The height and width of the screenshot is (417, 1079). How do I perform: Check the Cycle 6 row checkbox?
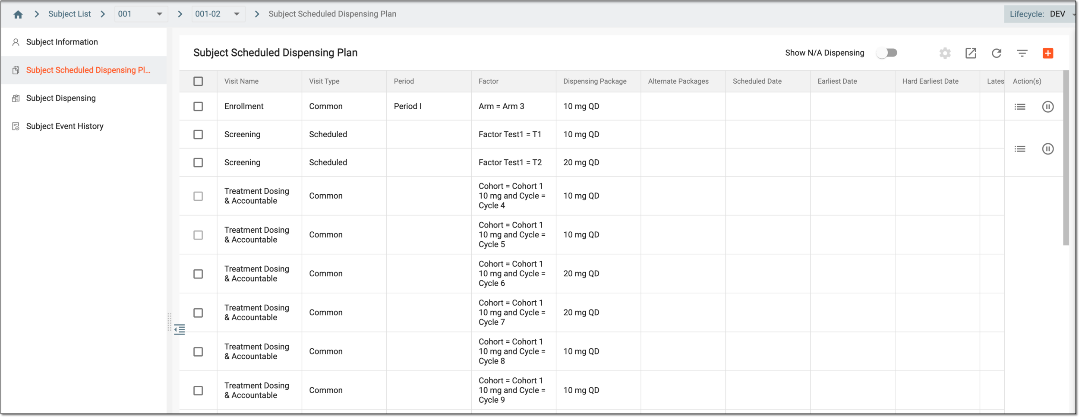[x=198, y=274]
